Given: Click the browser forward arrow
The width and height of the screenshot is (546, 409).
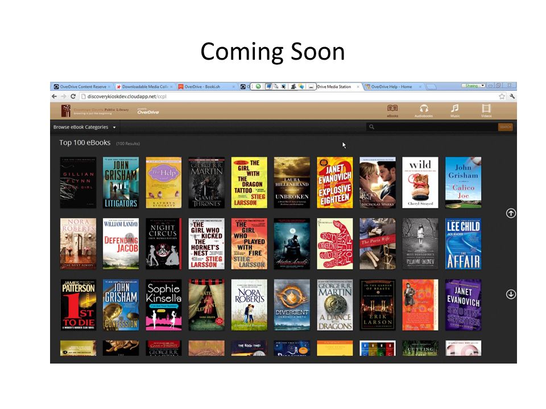Looking at the screenshot, I should coord(63,97).
